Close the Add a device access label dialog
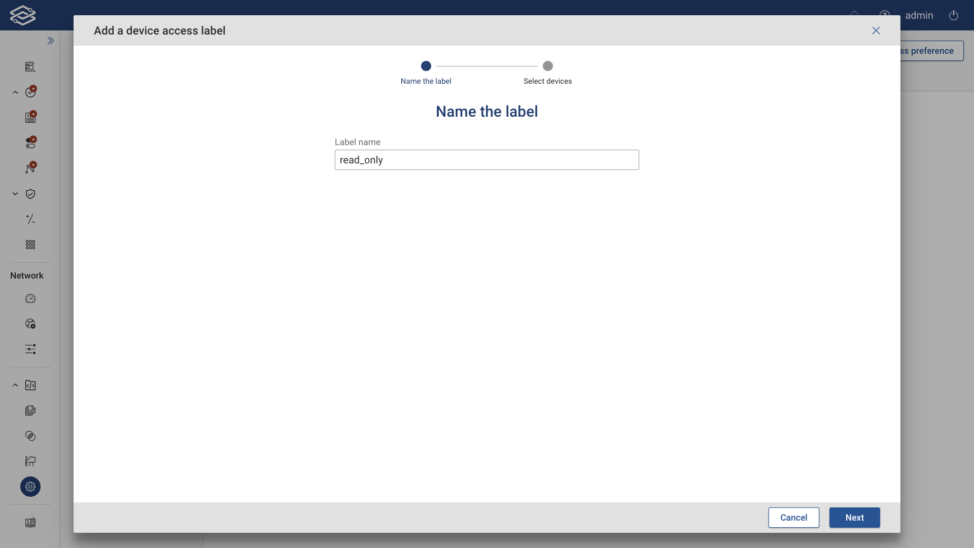The image size is (974, 548). tap(876, 30)
